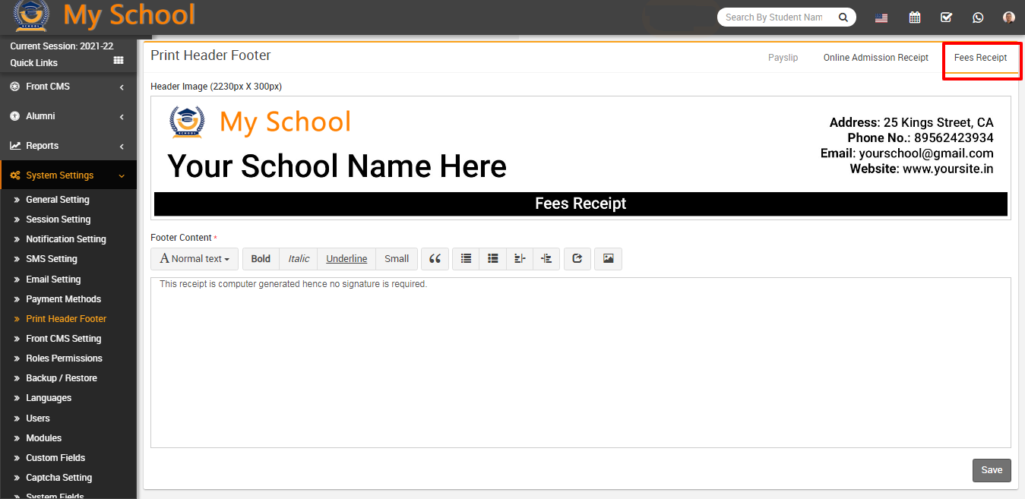Open WhatsApp chat icon
Image resolution: width=1025 pixels, height=499 pixels.
(x=978, y=17)
